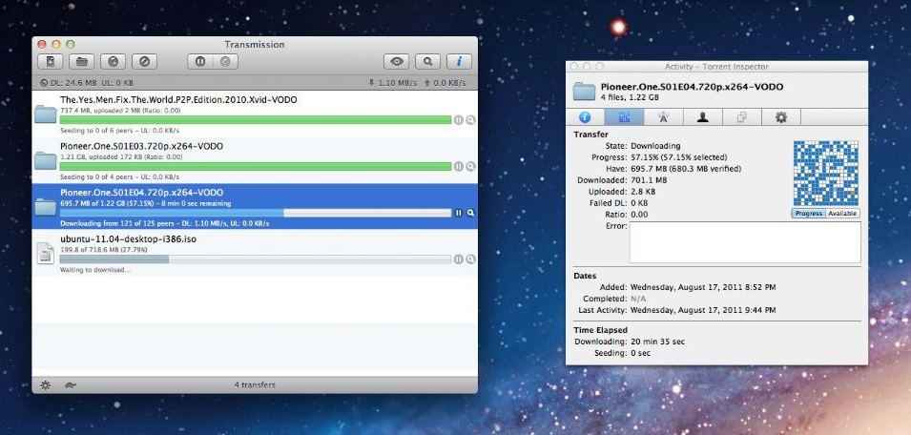Image resolution: width=911 pixels, height=435 pixels.
Task: Click 'Last Activity' date value in Inspector
Action: (703, 310)
